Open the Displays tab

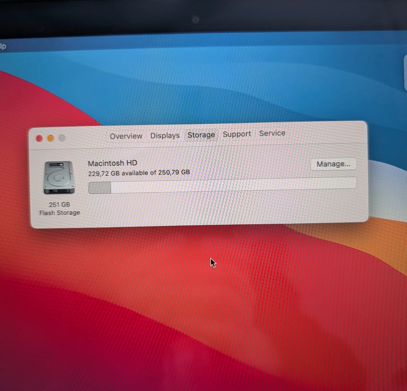(x=165, y=135)
